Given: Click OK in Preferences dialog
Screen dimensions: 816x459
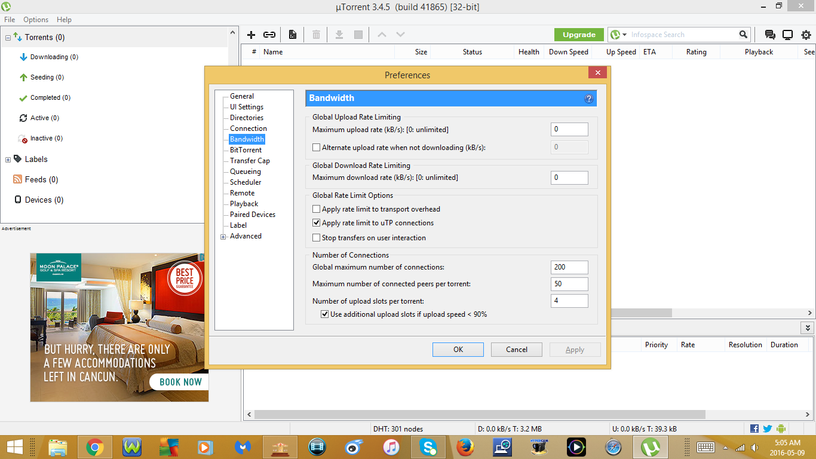Looking at the screenshot, I should [x=458, y=350].
